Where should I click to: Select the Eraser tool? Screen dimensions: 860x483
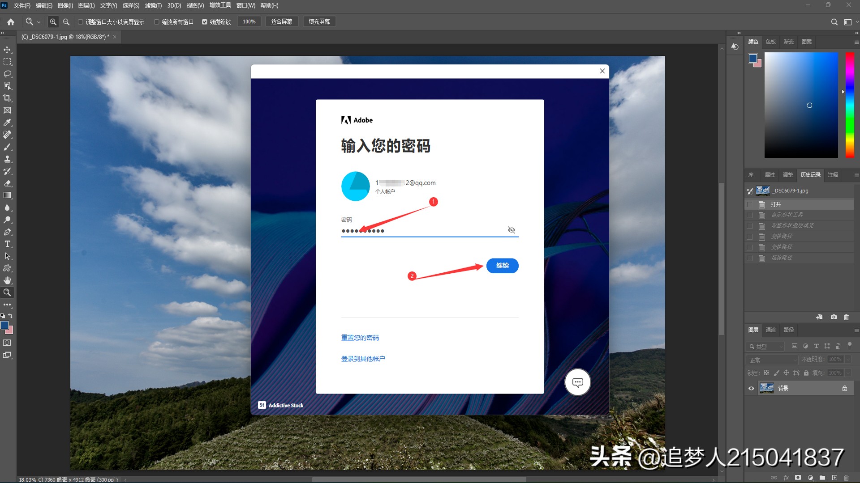click(7, 183)
